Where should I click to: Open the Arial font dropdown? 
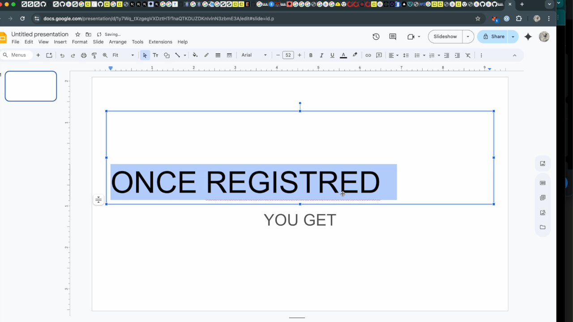(254, 55)
